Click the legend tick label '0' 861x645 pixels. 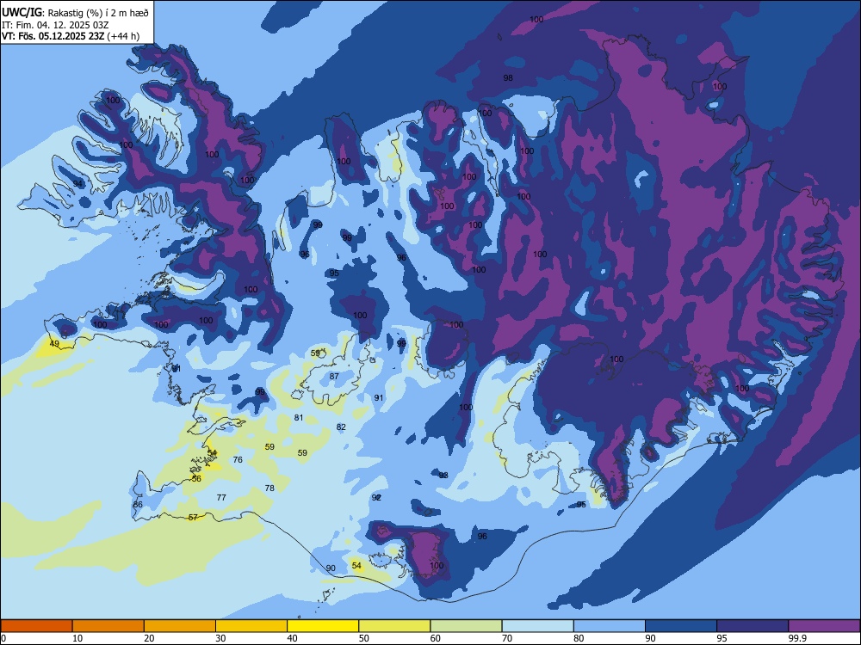click(x=3, y=638)
